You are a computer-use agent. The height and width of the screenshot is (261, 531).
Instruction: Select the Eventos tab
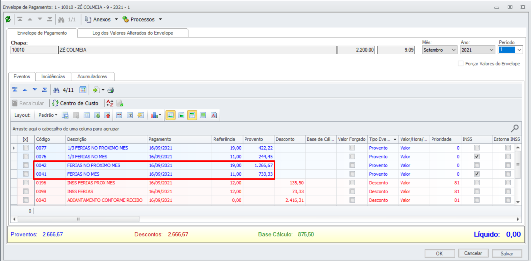click(x=22, y=77)
